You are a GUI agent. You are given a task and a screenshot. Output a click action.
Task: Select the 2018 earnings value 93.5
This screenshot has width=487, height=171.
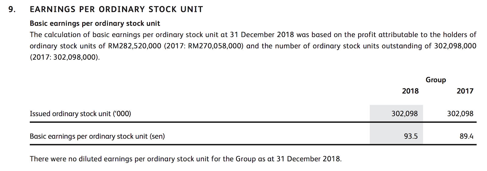[x=411, y=136]
